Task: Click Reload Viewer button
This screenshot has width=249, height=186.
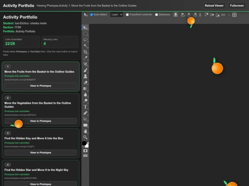Action: click(x=214, y=6)
